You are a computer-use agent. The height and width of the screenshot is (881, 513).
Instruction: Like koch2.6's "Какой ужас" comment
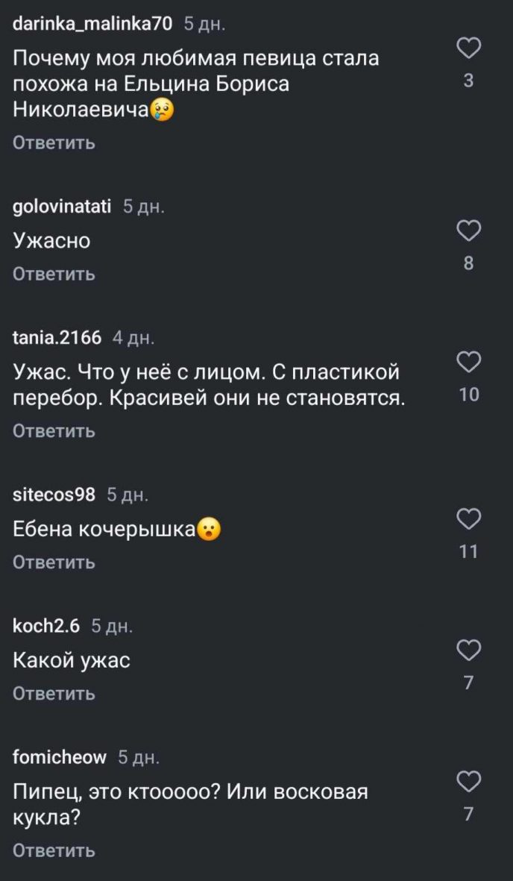point(468,650)
